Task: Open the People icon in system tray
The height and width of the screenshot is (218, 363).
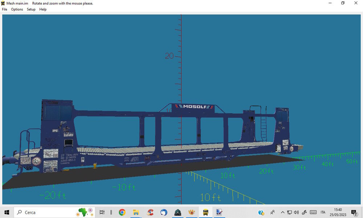Action: (x=273, y=212)
